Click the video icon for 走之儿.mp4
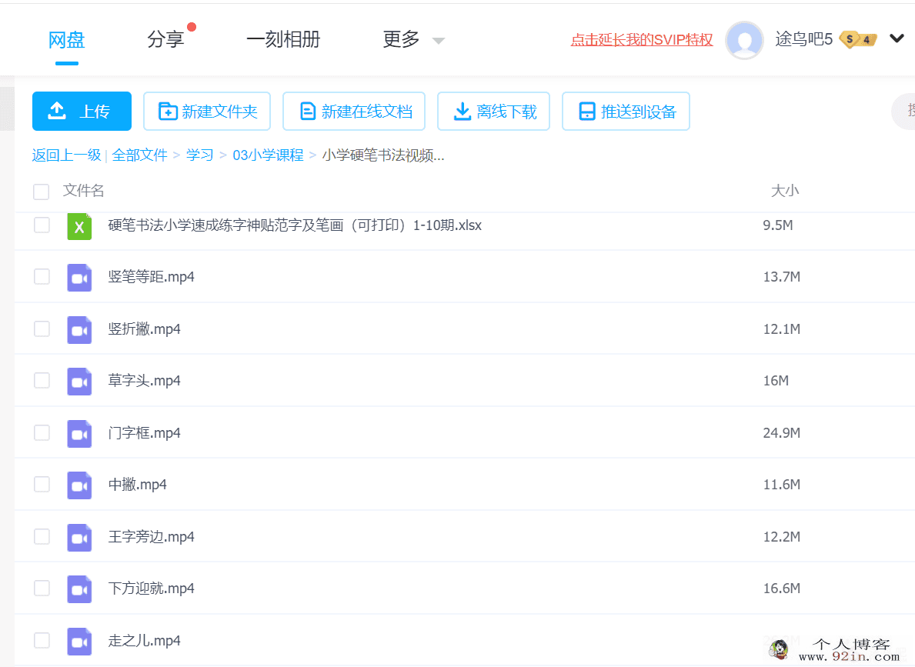 pos(79,642)
